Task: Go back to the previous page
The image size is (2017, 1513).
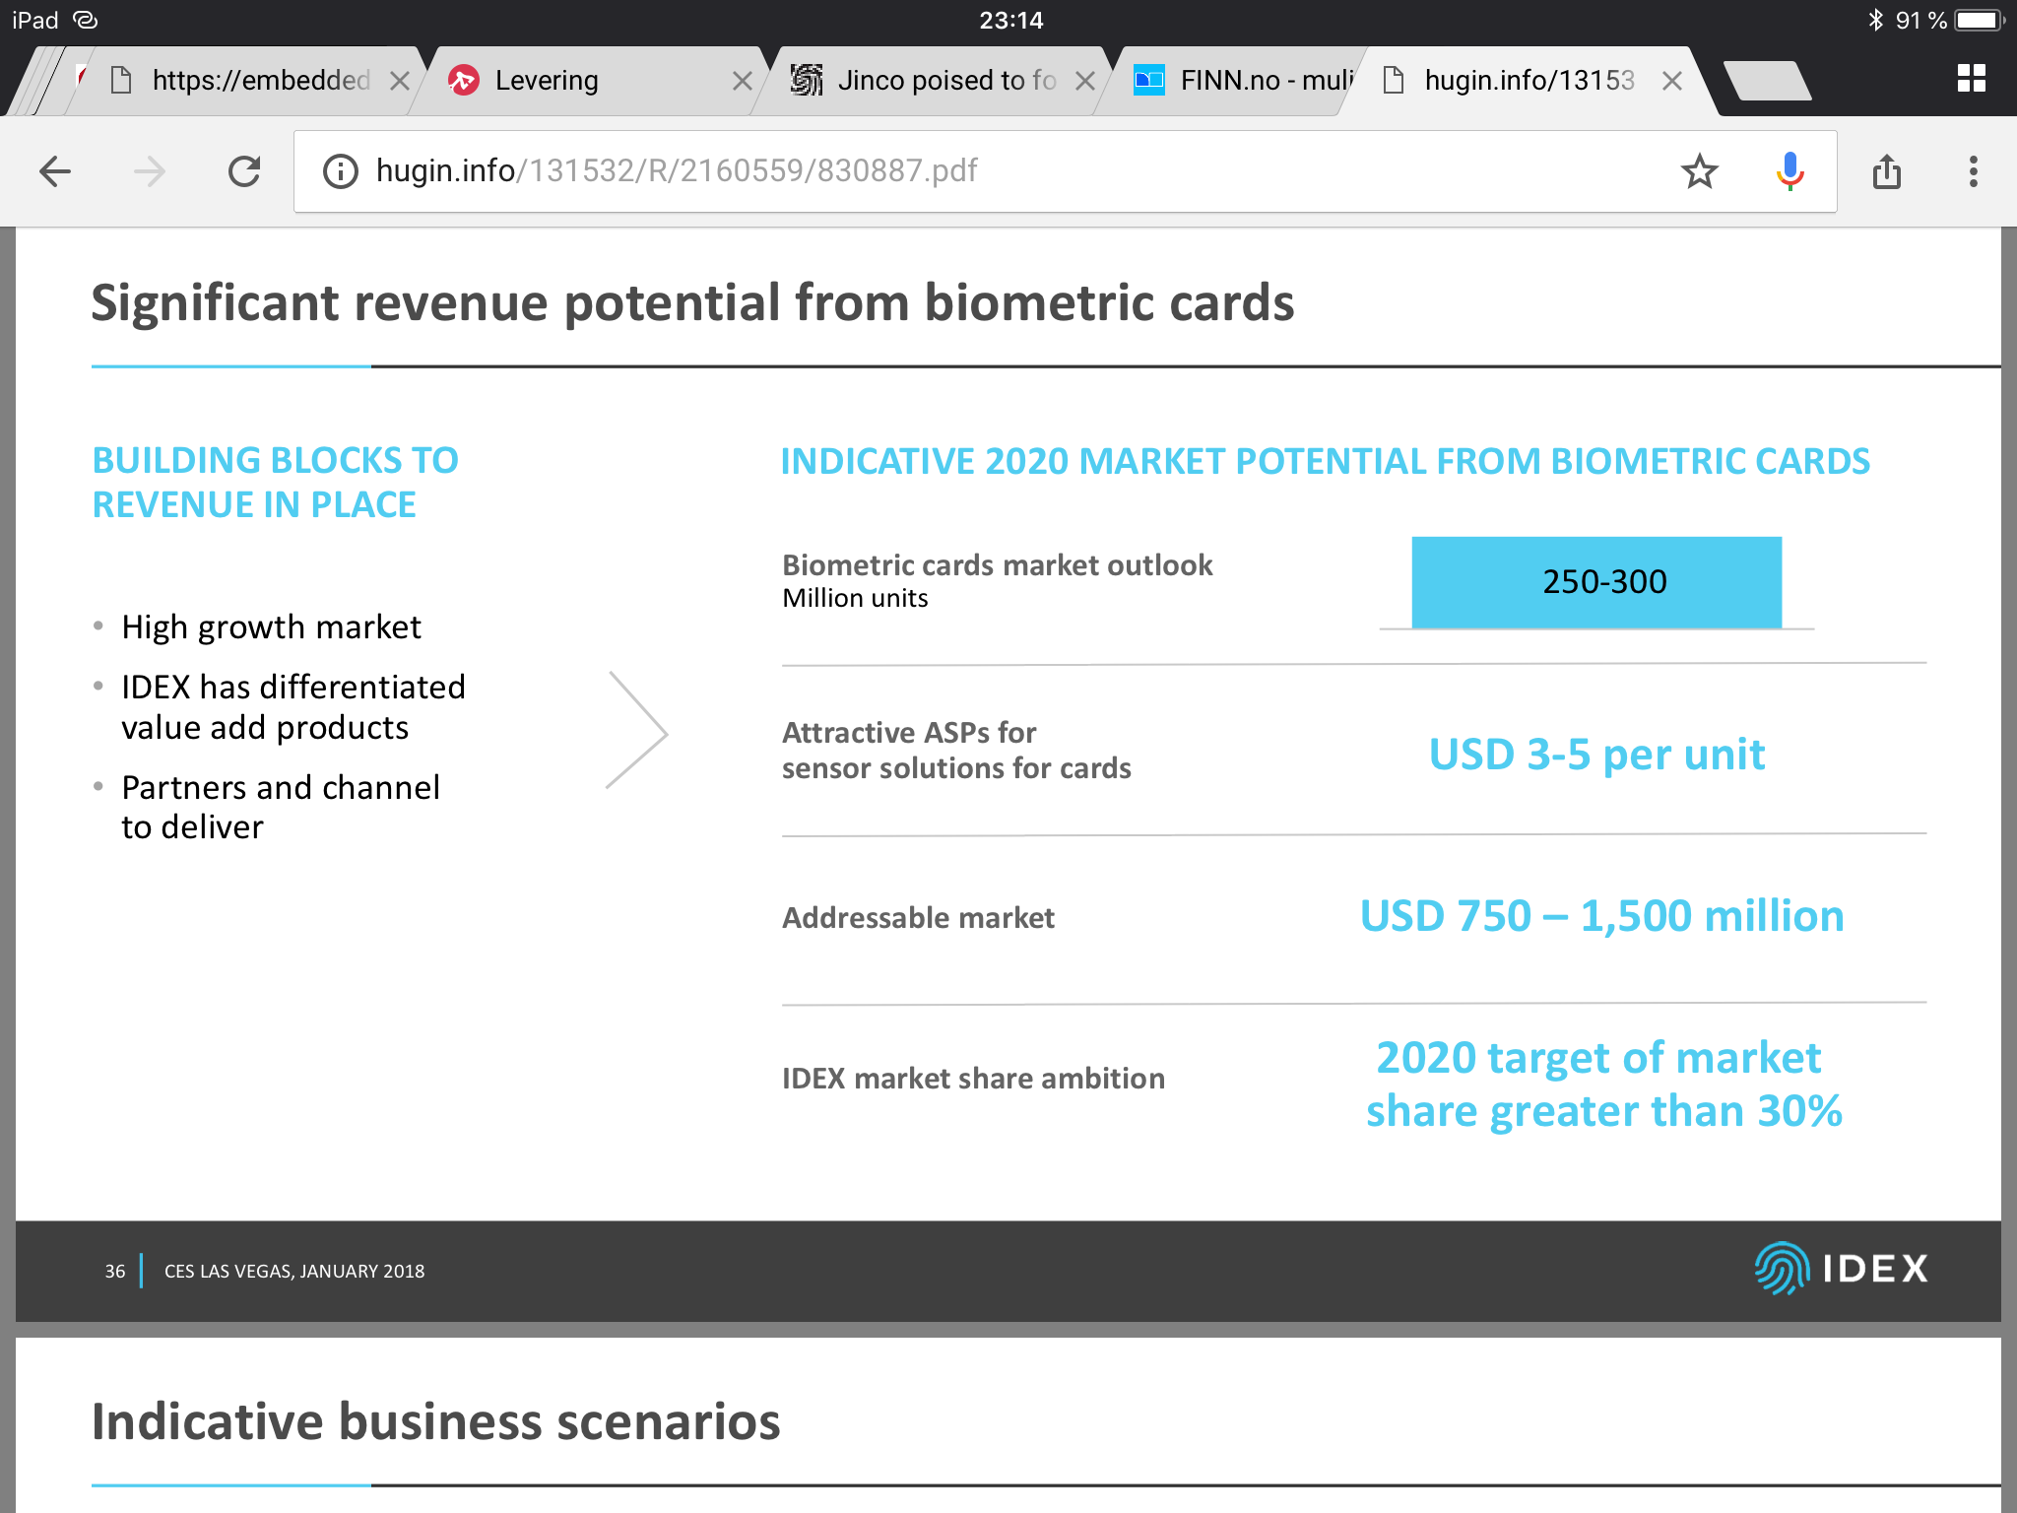Action: (55, 171)
